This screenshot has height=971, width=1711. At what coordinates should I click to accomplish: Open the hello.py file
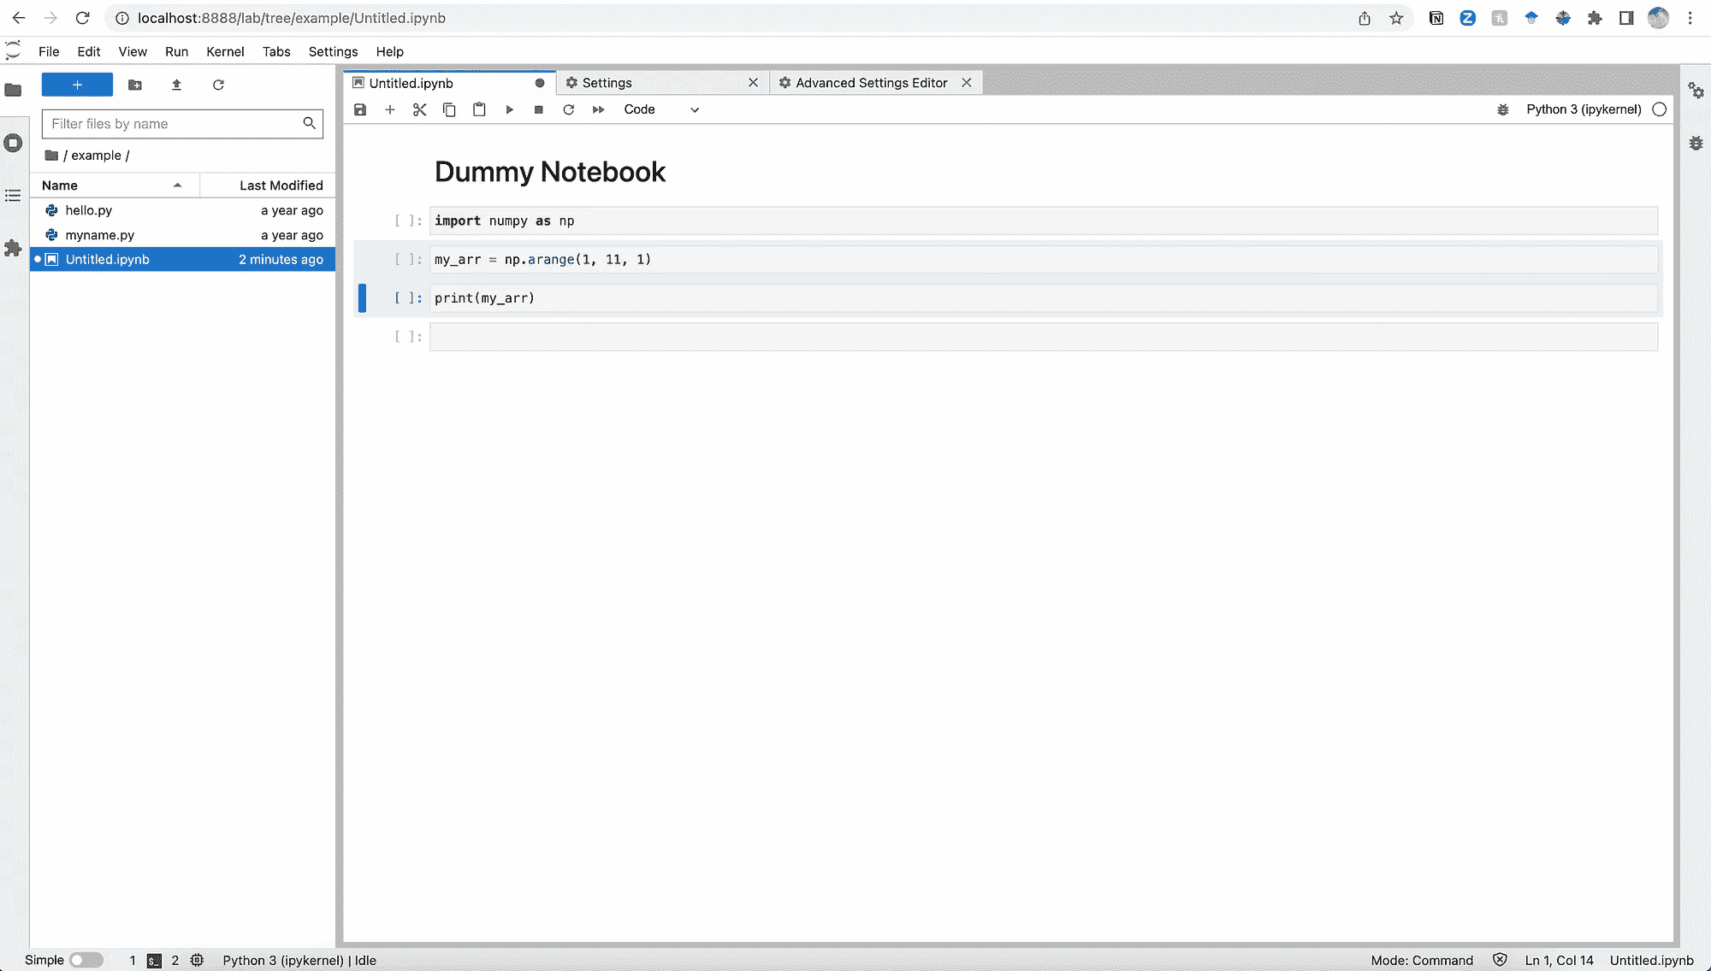pyautogui.click(x=88, y=210)
